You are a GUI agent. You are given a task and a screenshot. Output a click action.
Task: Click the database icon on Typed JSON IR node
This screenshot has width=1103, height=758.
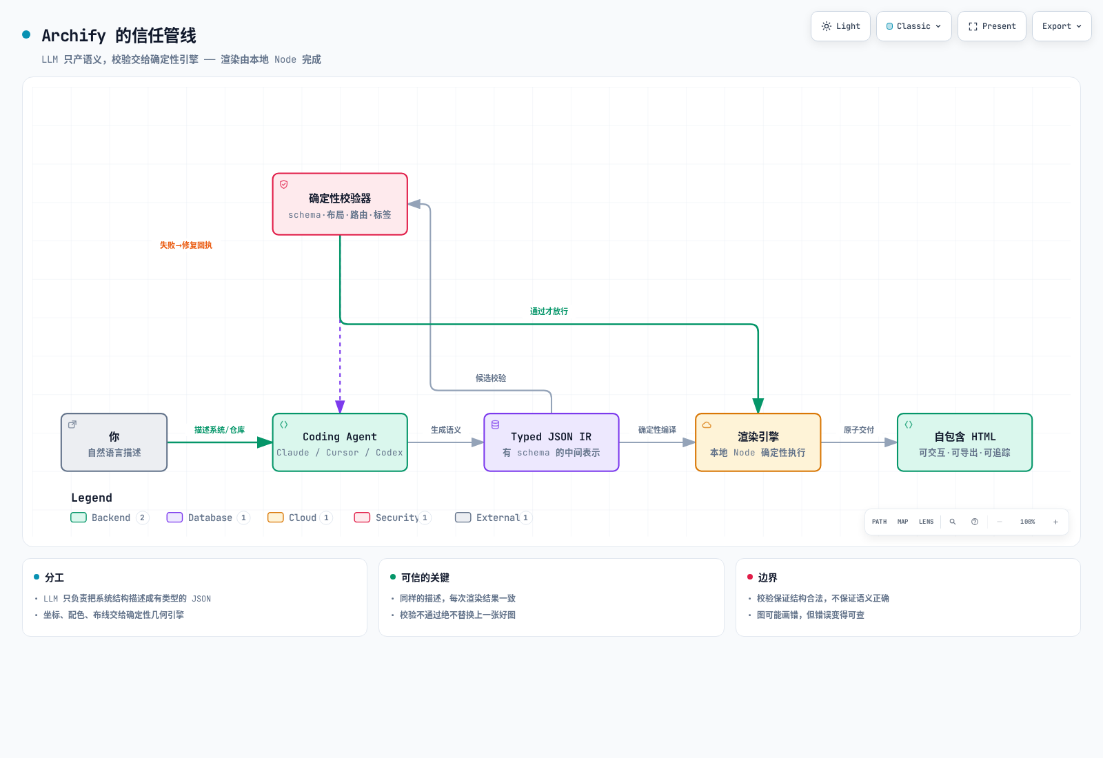pos(495,424)
